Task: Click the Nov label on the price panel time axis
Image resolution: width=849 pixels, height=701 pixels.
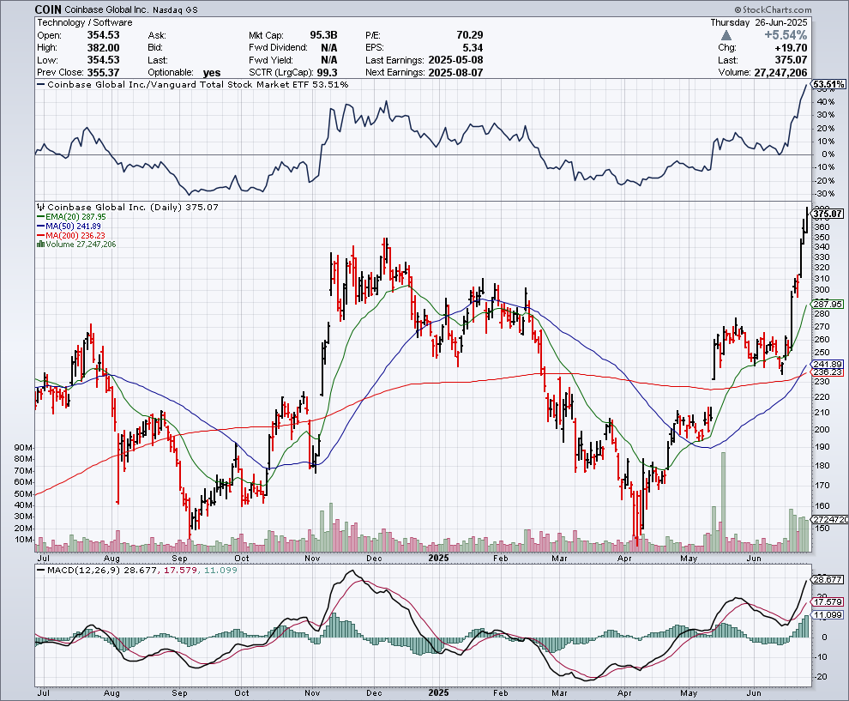Action: click(x=312, y=558)
